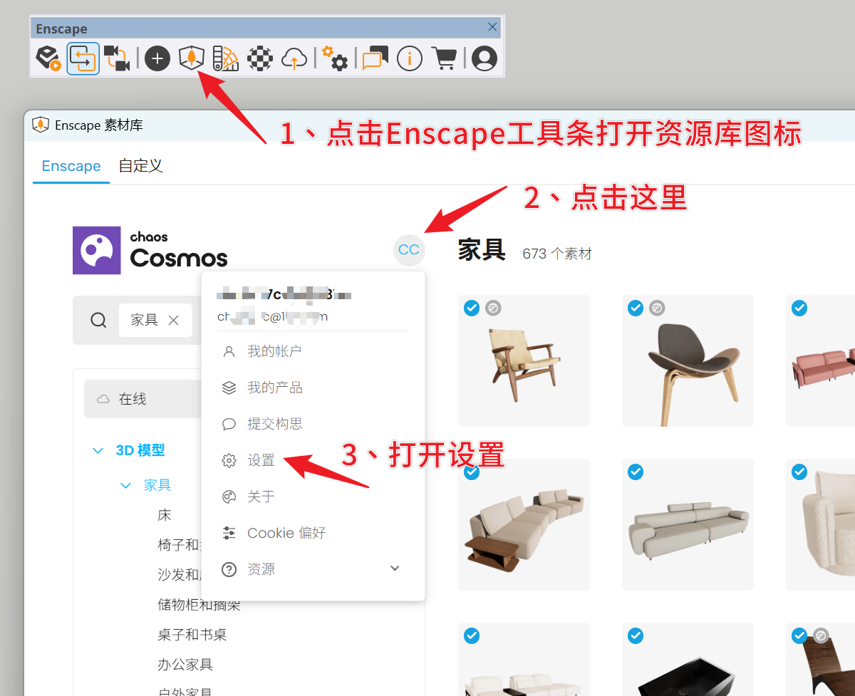Click the Enscape Objects plus icon
Viewport: 855px width, 696px height.
(x=157, y=58)
